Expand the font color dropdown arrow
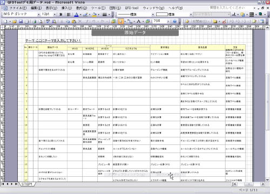 click(80, 15)
